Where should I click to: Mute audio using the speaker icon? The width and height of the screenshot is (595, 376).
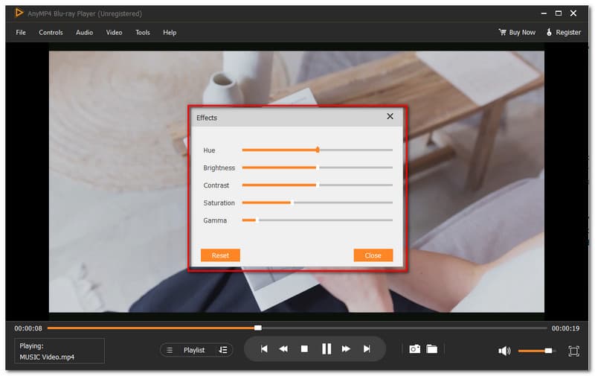[504, 351]
